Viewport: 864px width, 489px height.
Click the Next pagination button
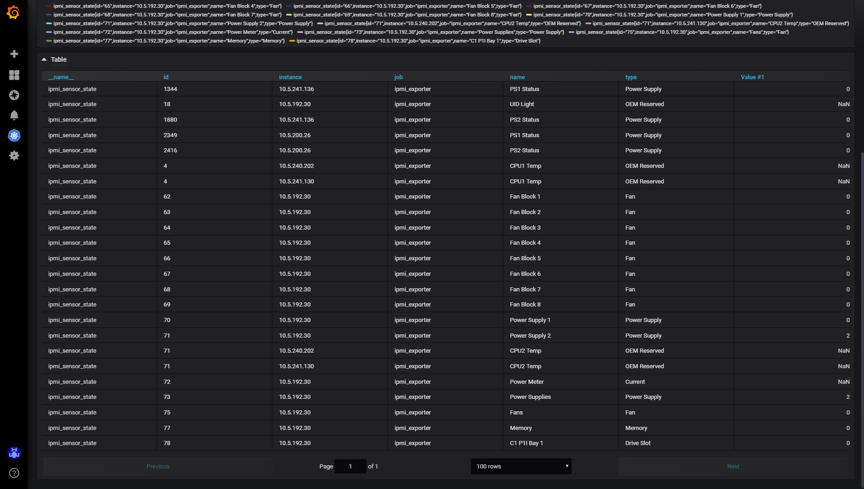733,466
